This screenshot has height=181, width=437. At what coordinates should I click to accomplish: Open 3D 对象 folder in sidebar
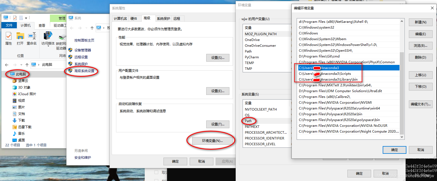pyautogui.click(x=24, y=87)
